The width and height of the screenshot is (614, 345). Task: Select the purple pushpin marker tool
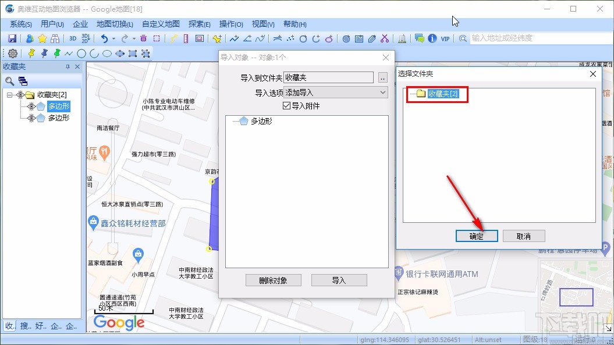44,53
